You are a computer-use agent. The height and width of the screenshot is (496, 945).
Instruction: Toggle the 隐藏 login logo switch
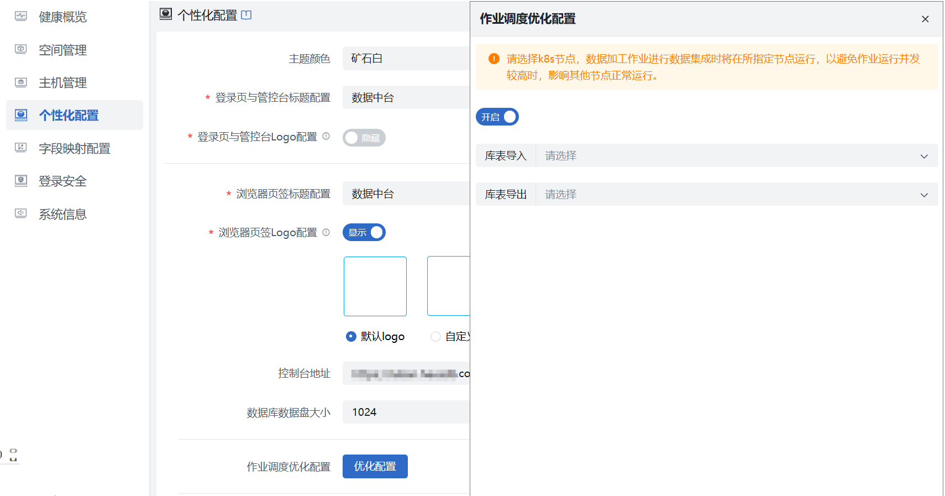point(364,138)
